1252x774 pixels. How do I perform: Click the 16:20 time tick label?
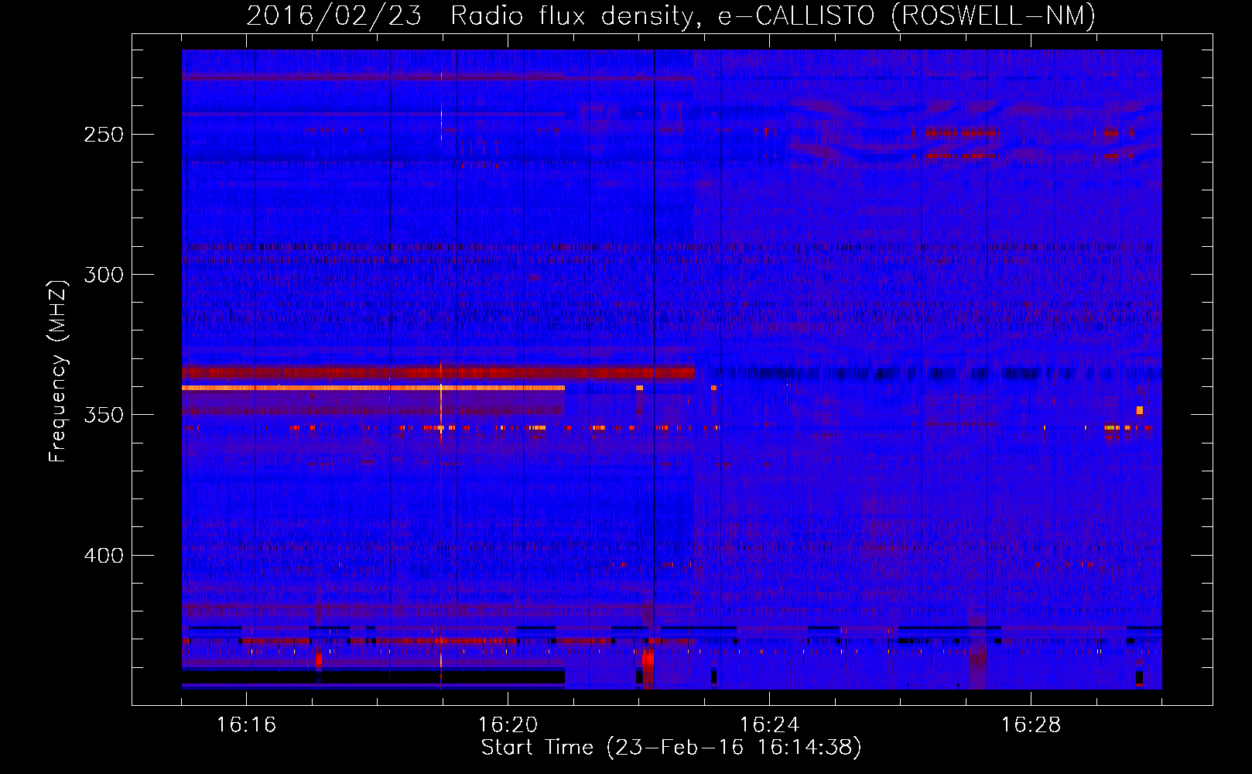(x=508, y=725)
